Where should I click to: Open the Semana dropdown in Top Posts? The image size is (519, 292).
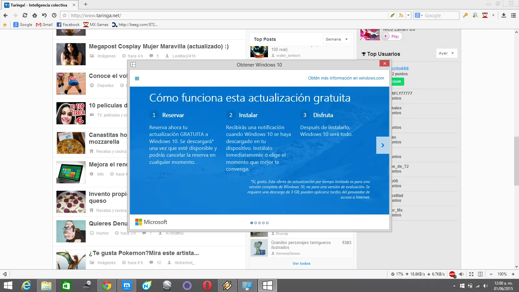pyautogui.click(x=337, y=39)
